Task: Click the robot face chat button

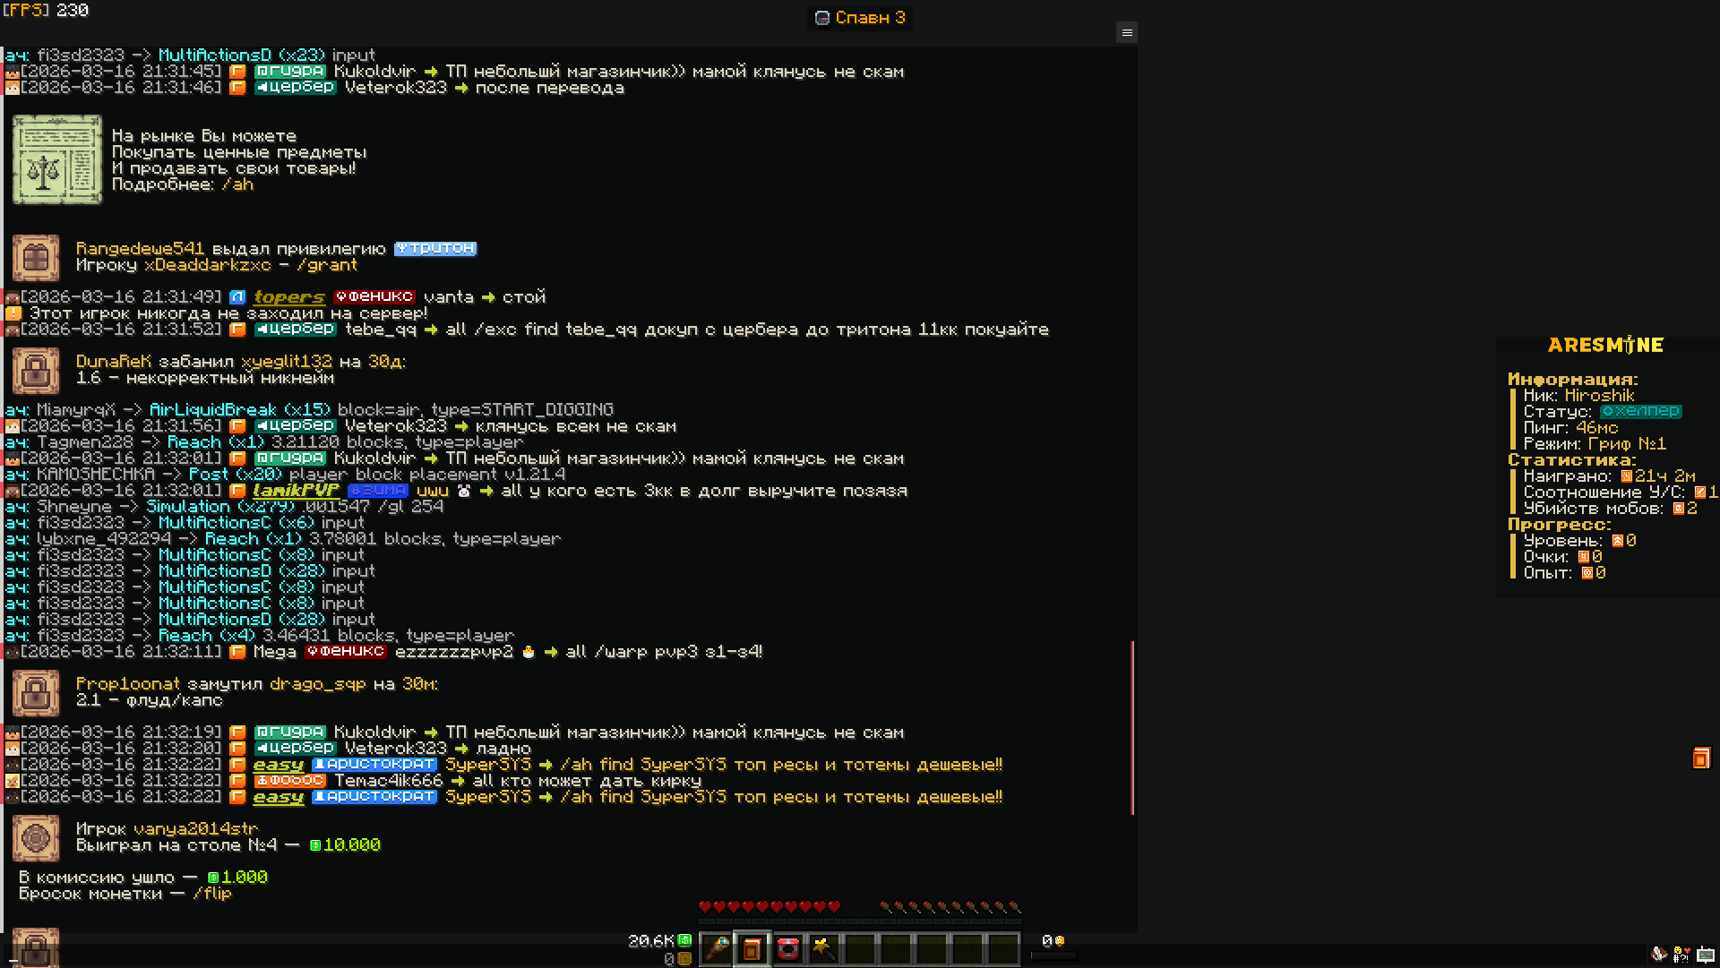Action: tap(1706, 955)
